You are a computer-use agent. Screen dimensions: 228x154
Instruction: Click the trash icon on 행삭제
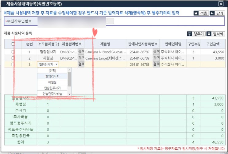point(209,34)
